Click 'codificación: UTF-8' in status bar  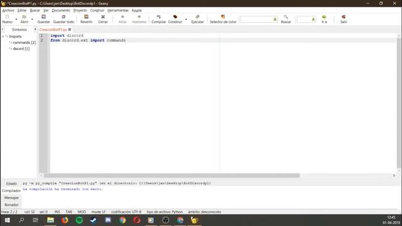(126, 212)
